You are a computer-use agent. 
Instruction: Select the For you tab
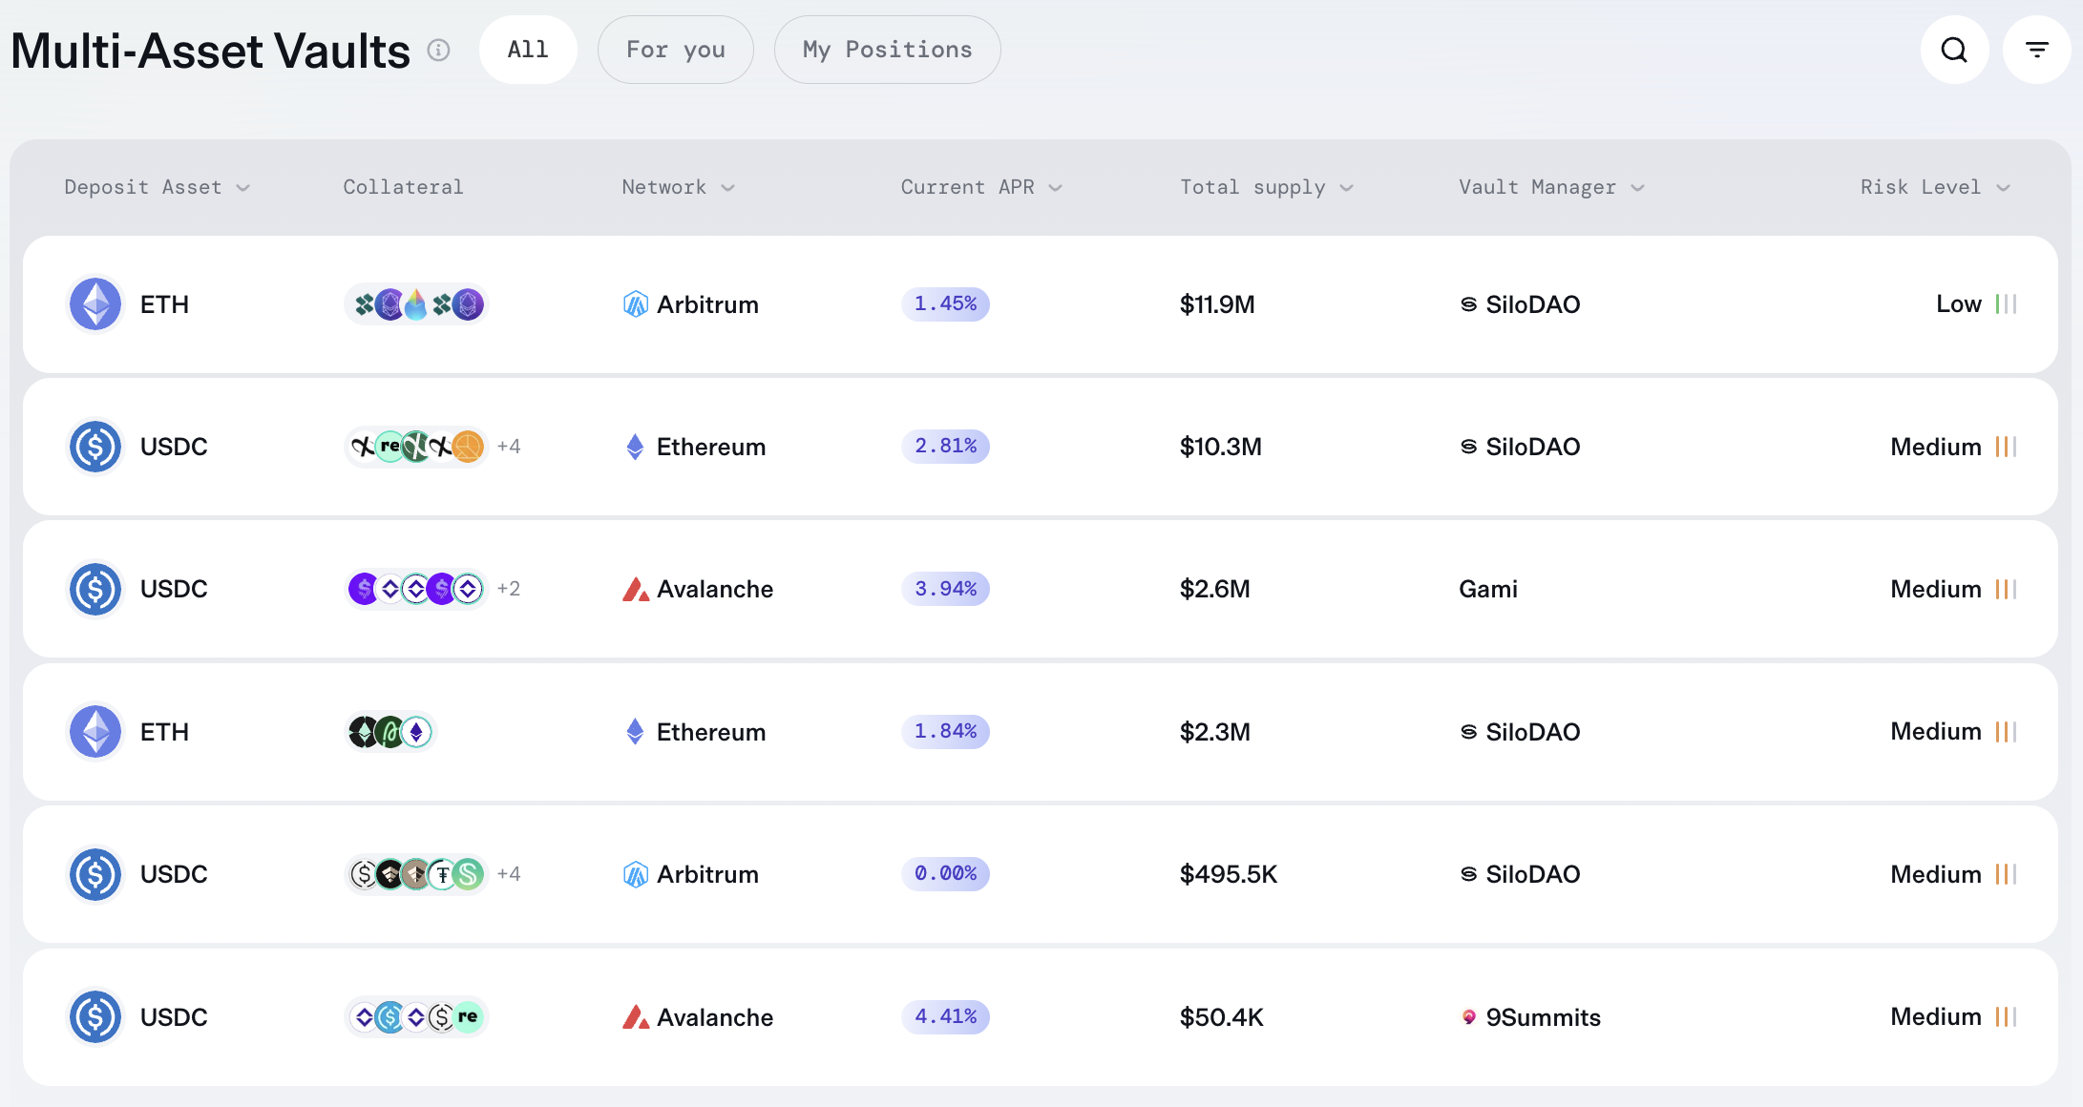[675, 50]
